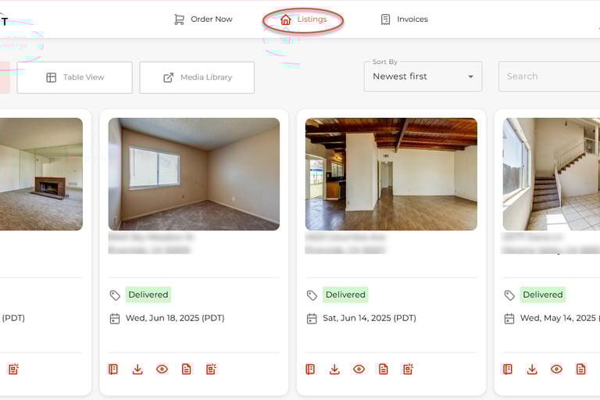View the May 14 listing via eye icon
The image size is (600, 400).
556,369
